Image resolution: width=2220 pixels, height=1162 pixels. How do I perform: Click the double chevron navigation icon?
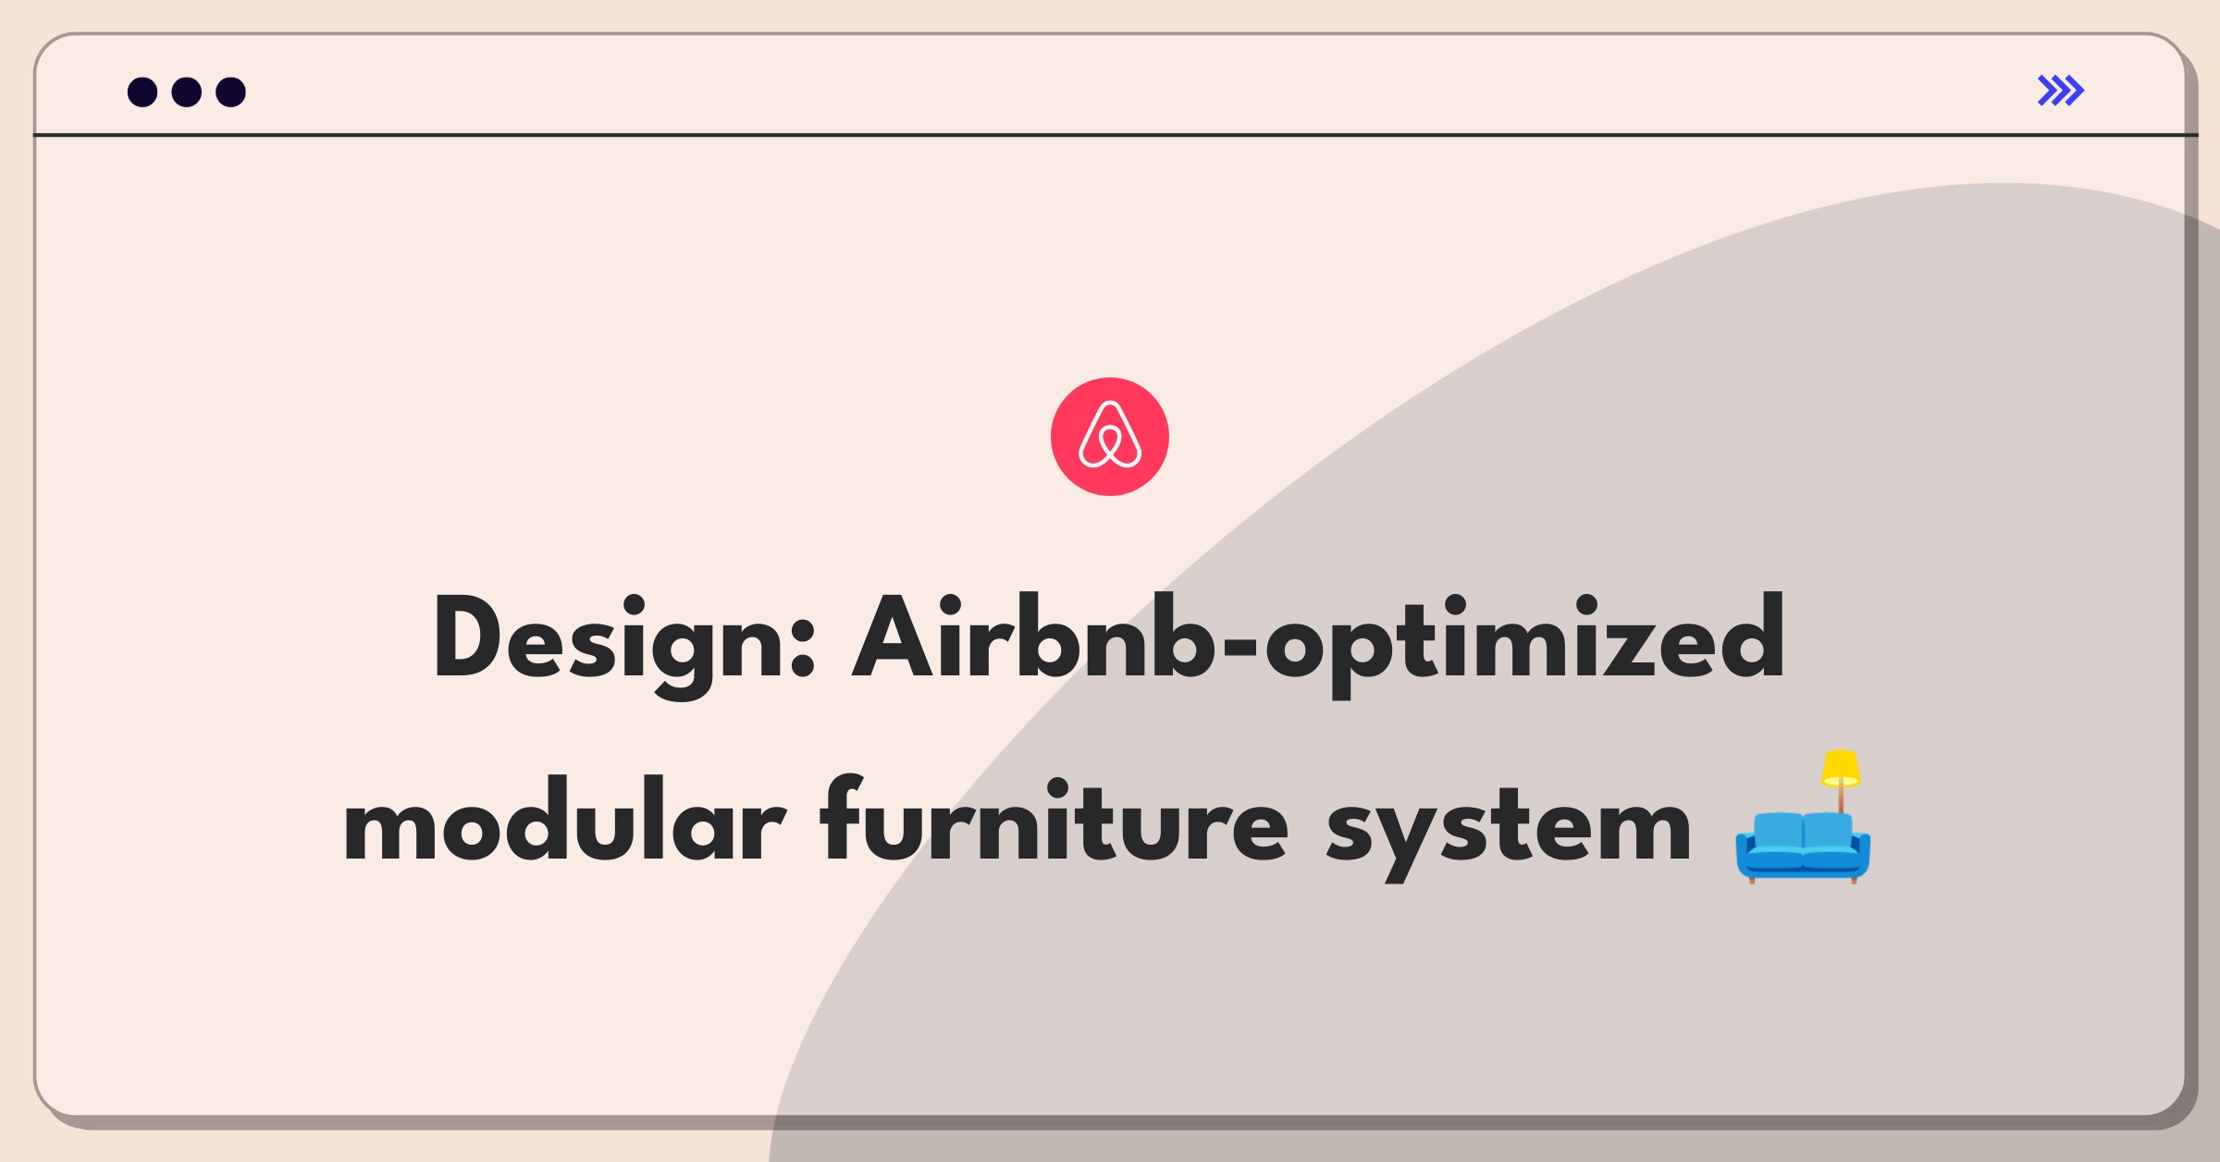click(x=2062, y=93)
